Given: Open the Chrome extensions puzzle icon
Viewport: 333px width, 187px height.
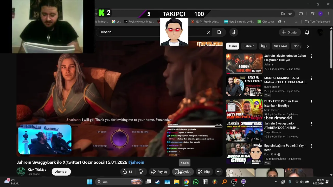Looking at the screenshot, I should [x=301, y=14].
